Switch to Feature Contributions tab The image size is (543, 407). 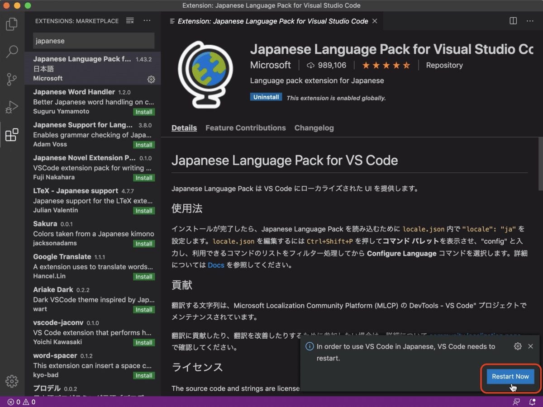(246, 128)
